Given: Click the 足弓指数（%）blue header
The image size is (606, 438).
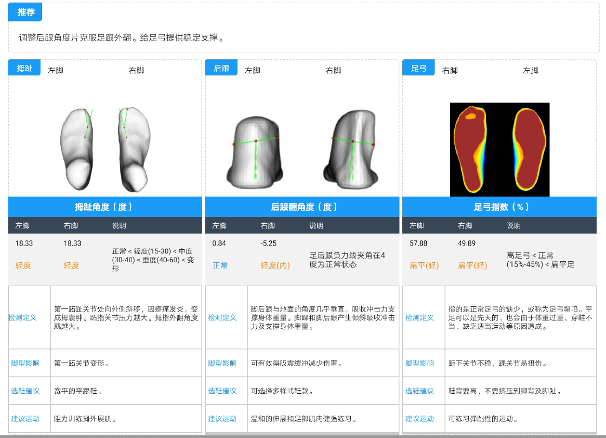Looking at the screenshot, I should (x=499, y=207).
